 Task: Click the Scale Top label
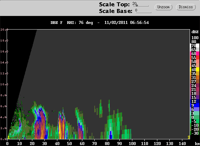[114, 4]
